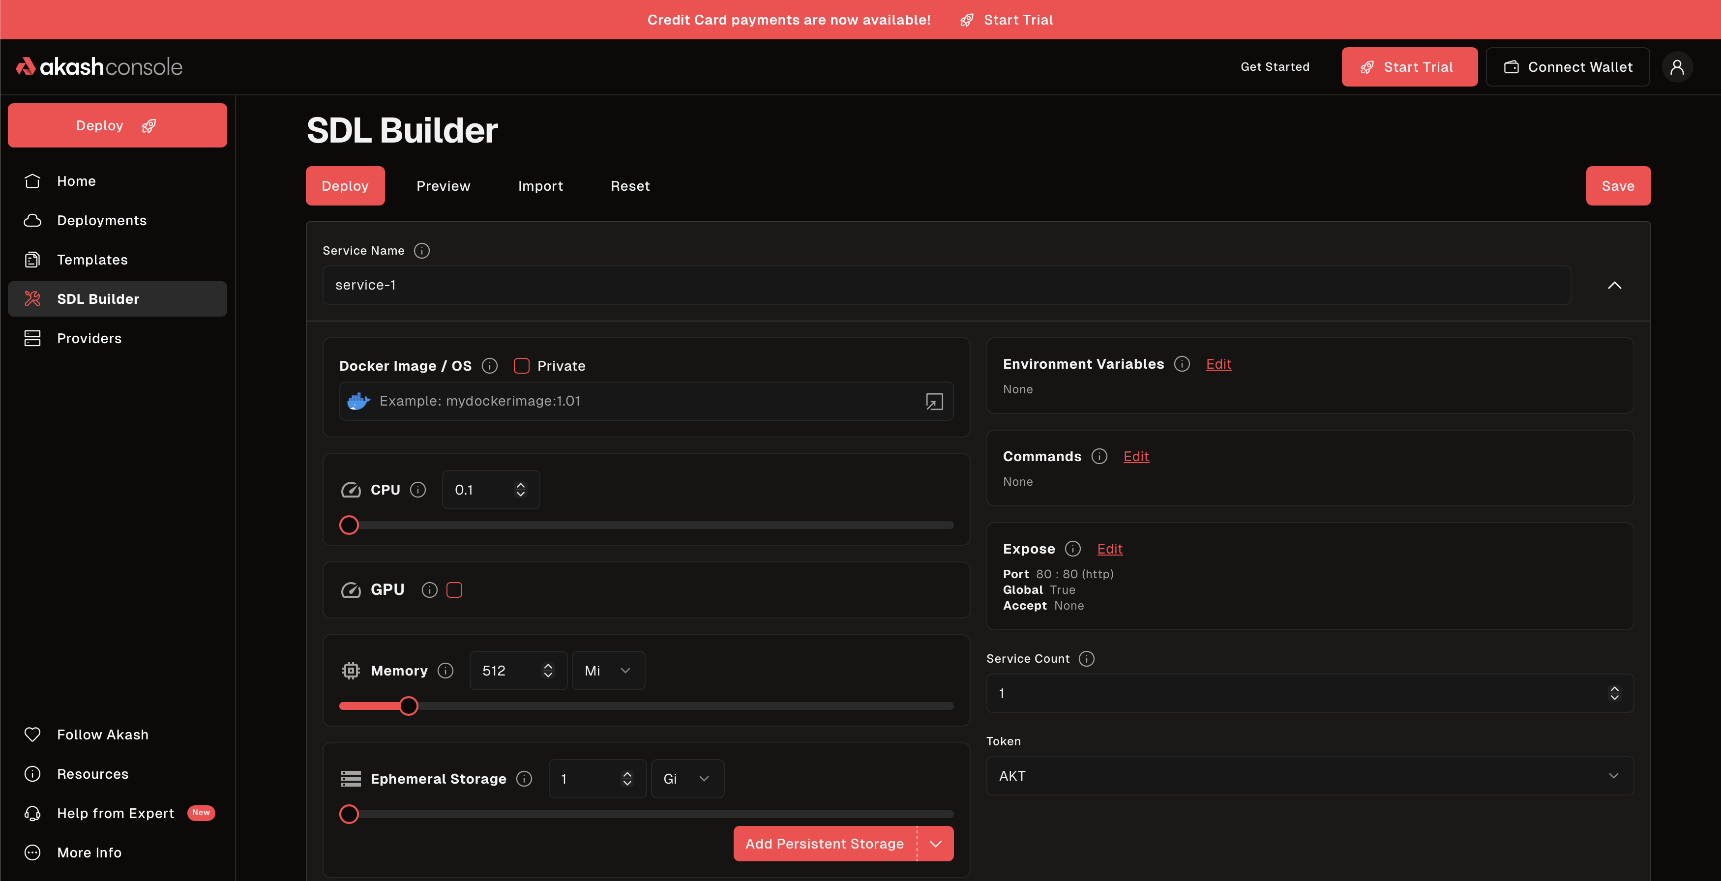
Task: Edit the Environment Variables
Action: click(1218, 364)
